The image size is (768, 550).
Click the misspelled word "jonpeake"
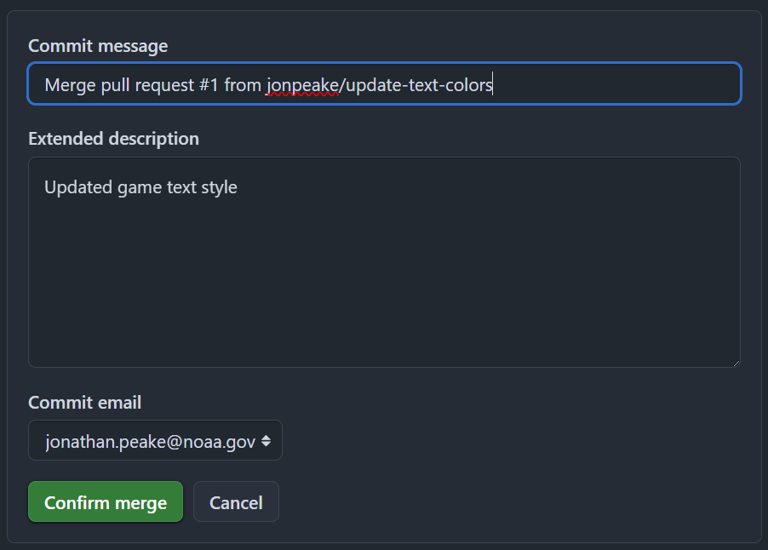pos(302,85)
